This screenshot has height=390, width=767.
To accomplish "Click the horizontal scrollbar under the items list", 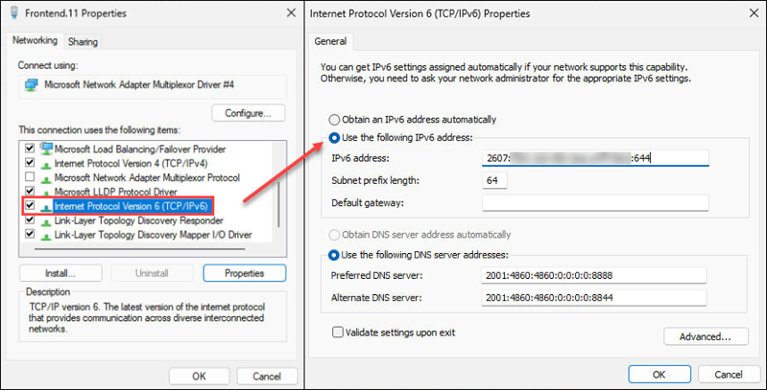I will click(x=139, y=249).
